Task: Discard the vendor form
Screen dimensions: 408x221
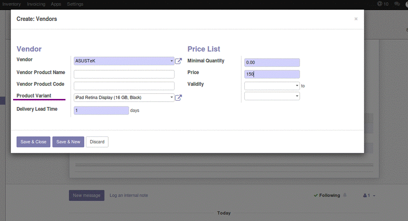Action: click(x=97, y=142)
